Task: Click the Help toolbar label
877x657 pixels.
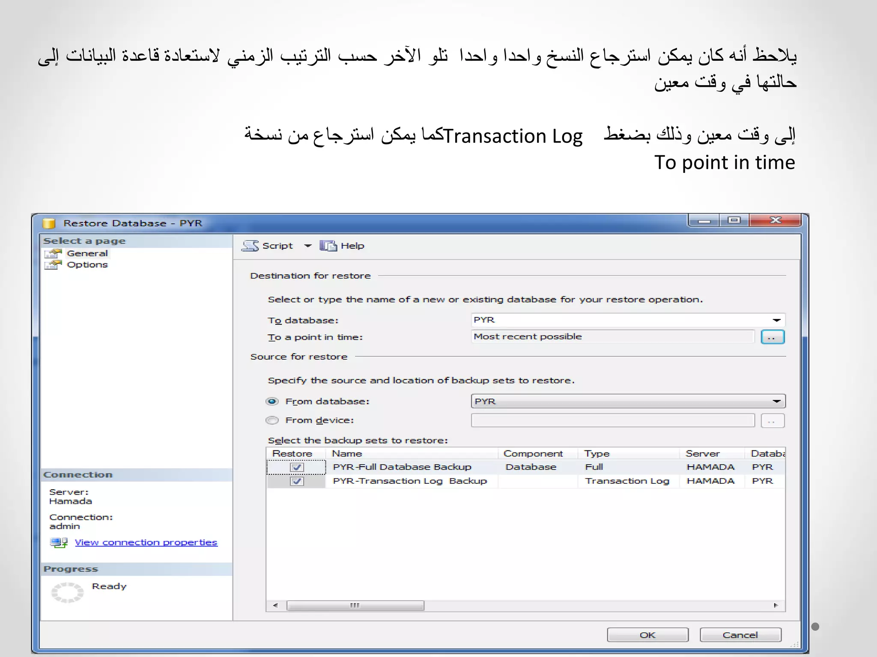Action: 352,246
